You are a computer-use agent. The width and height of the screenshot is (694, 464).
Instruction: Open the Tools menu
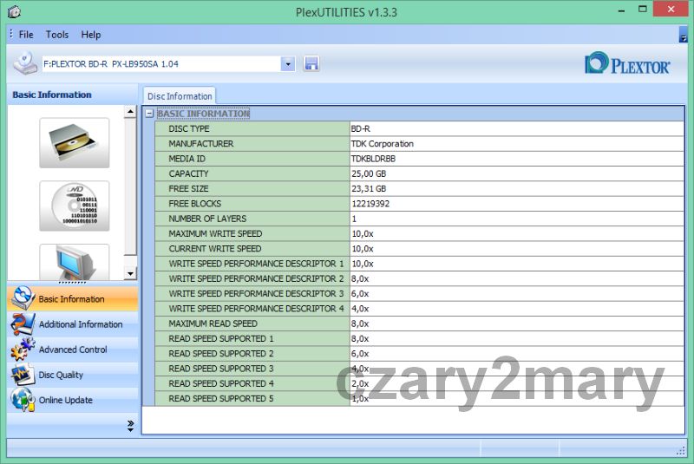coord(57,35)
